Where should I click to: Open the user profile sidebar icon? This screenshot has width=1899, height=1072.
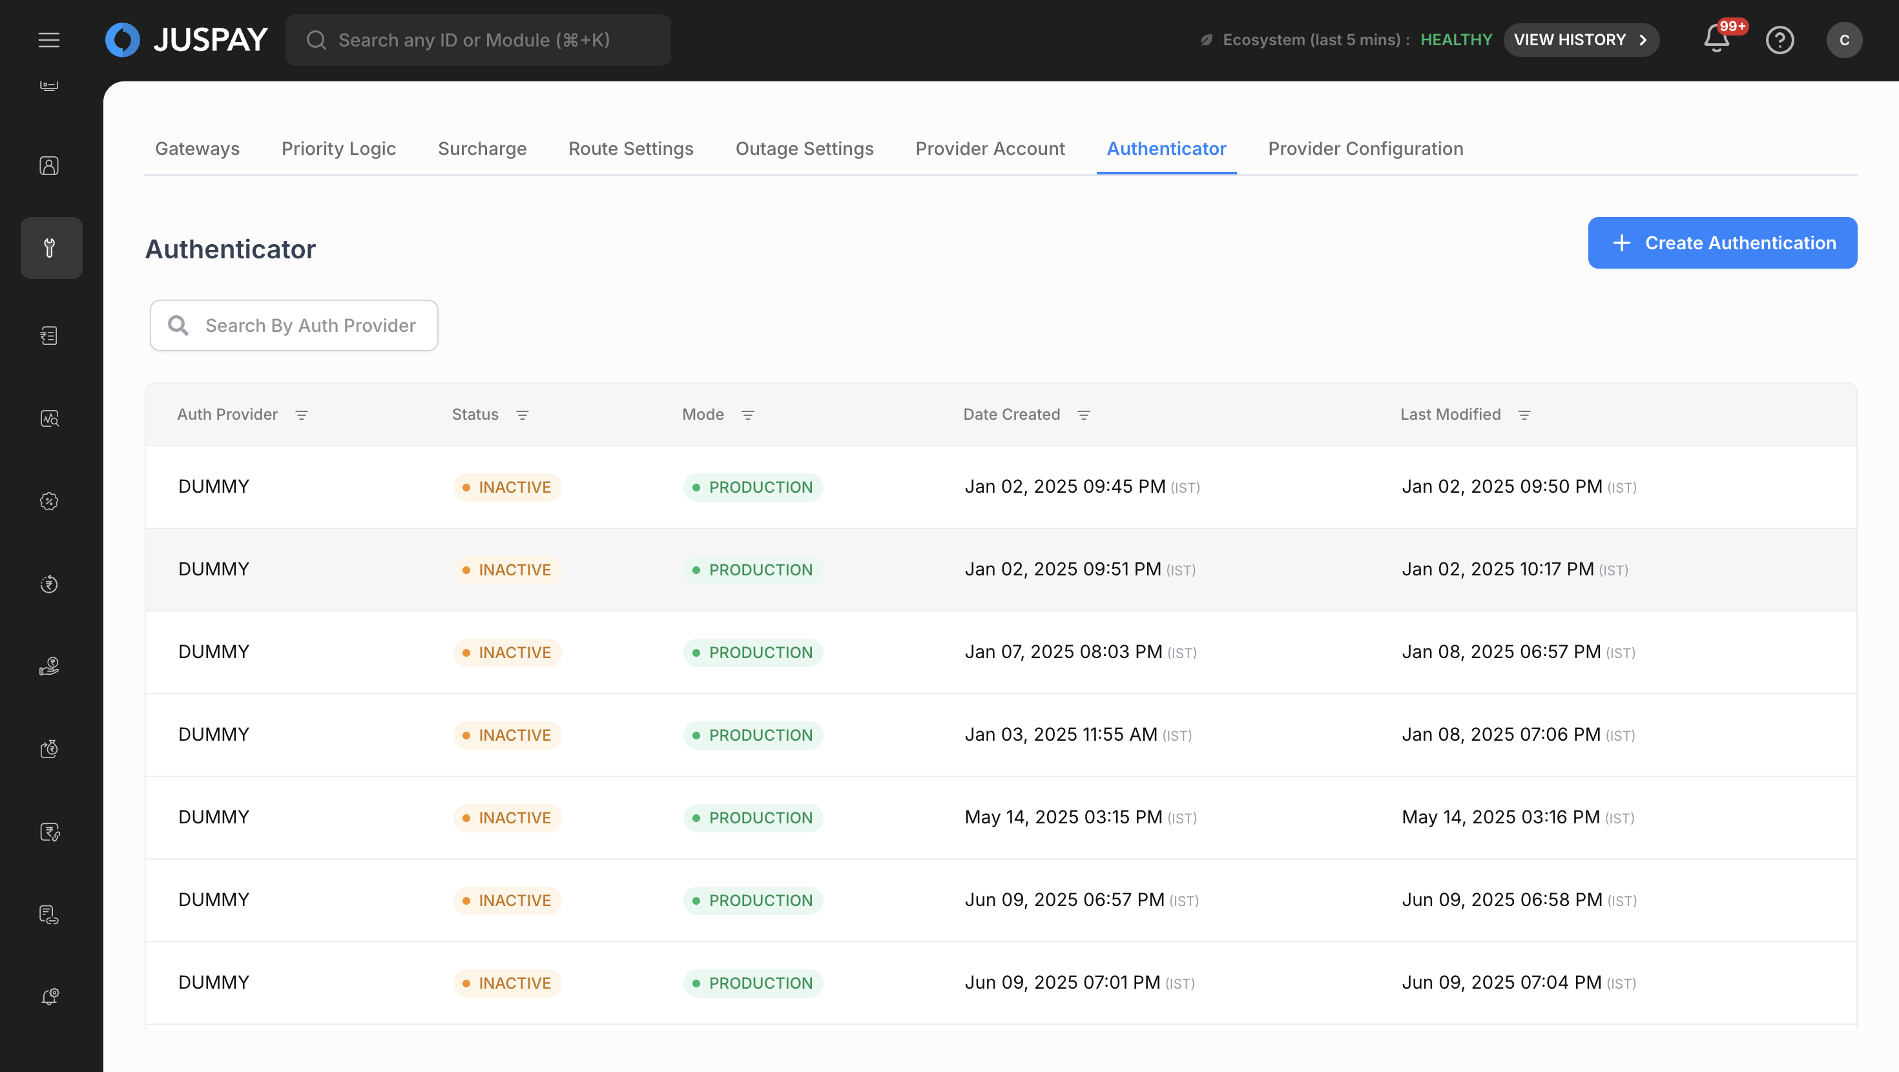point(49,166)
